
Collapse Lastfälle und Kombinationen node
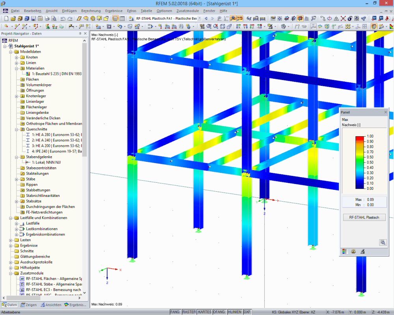[x=11, y=218]
